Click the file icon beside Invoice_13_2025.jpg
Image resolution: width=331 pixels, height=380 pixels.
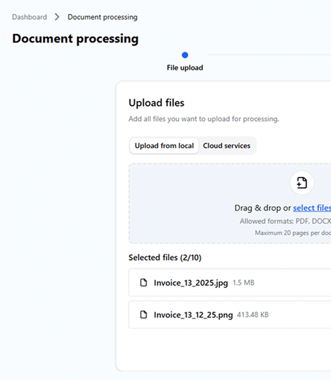144,282
